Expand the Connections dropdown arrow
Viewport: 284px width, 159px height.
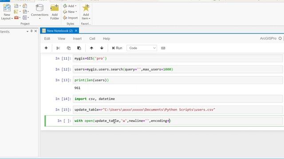tap(39, 19)
